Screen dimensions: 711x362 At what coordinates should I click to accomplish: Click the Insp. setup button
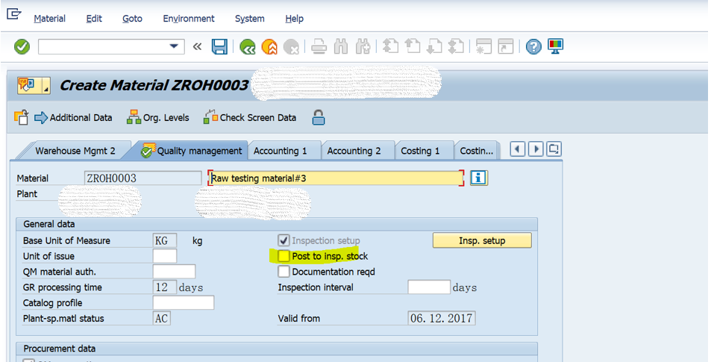[482, 240]
